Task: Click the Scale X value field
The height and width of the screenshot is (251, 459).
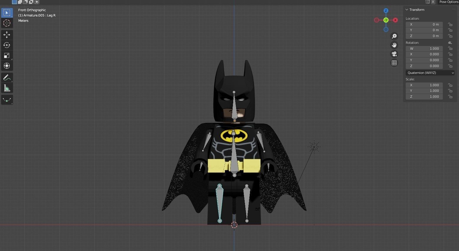Action: 424,85
